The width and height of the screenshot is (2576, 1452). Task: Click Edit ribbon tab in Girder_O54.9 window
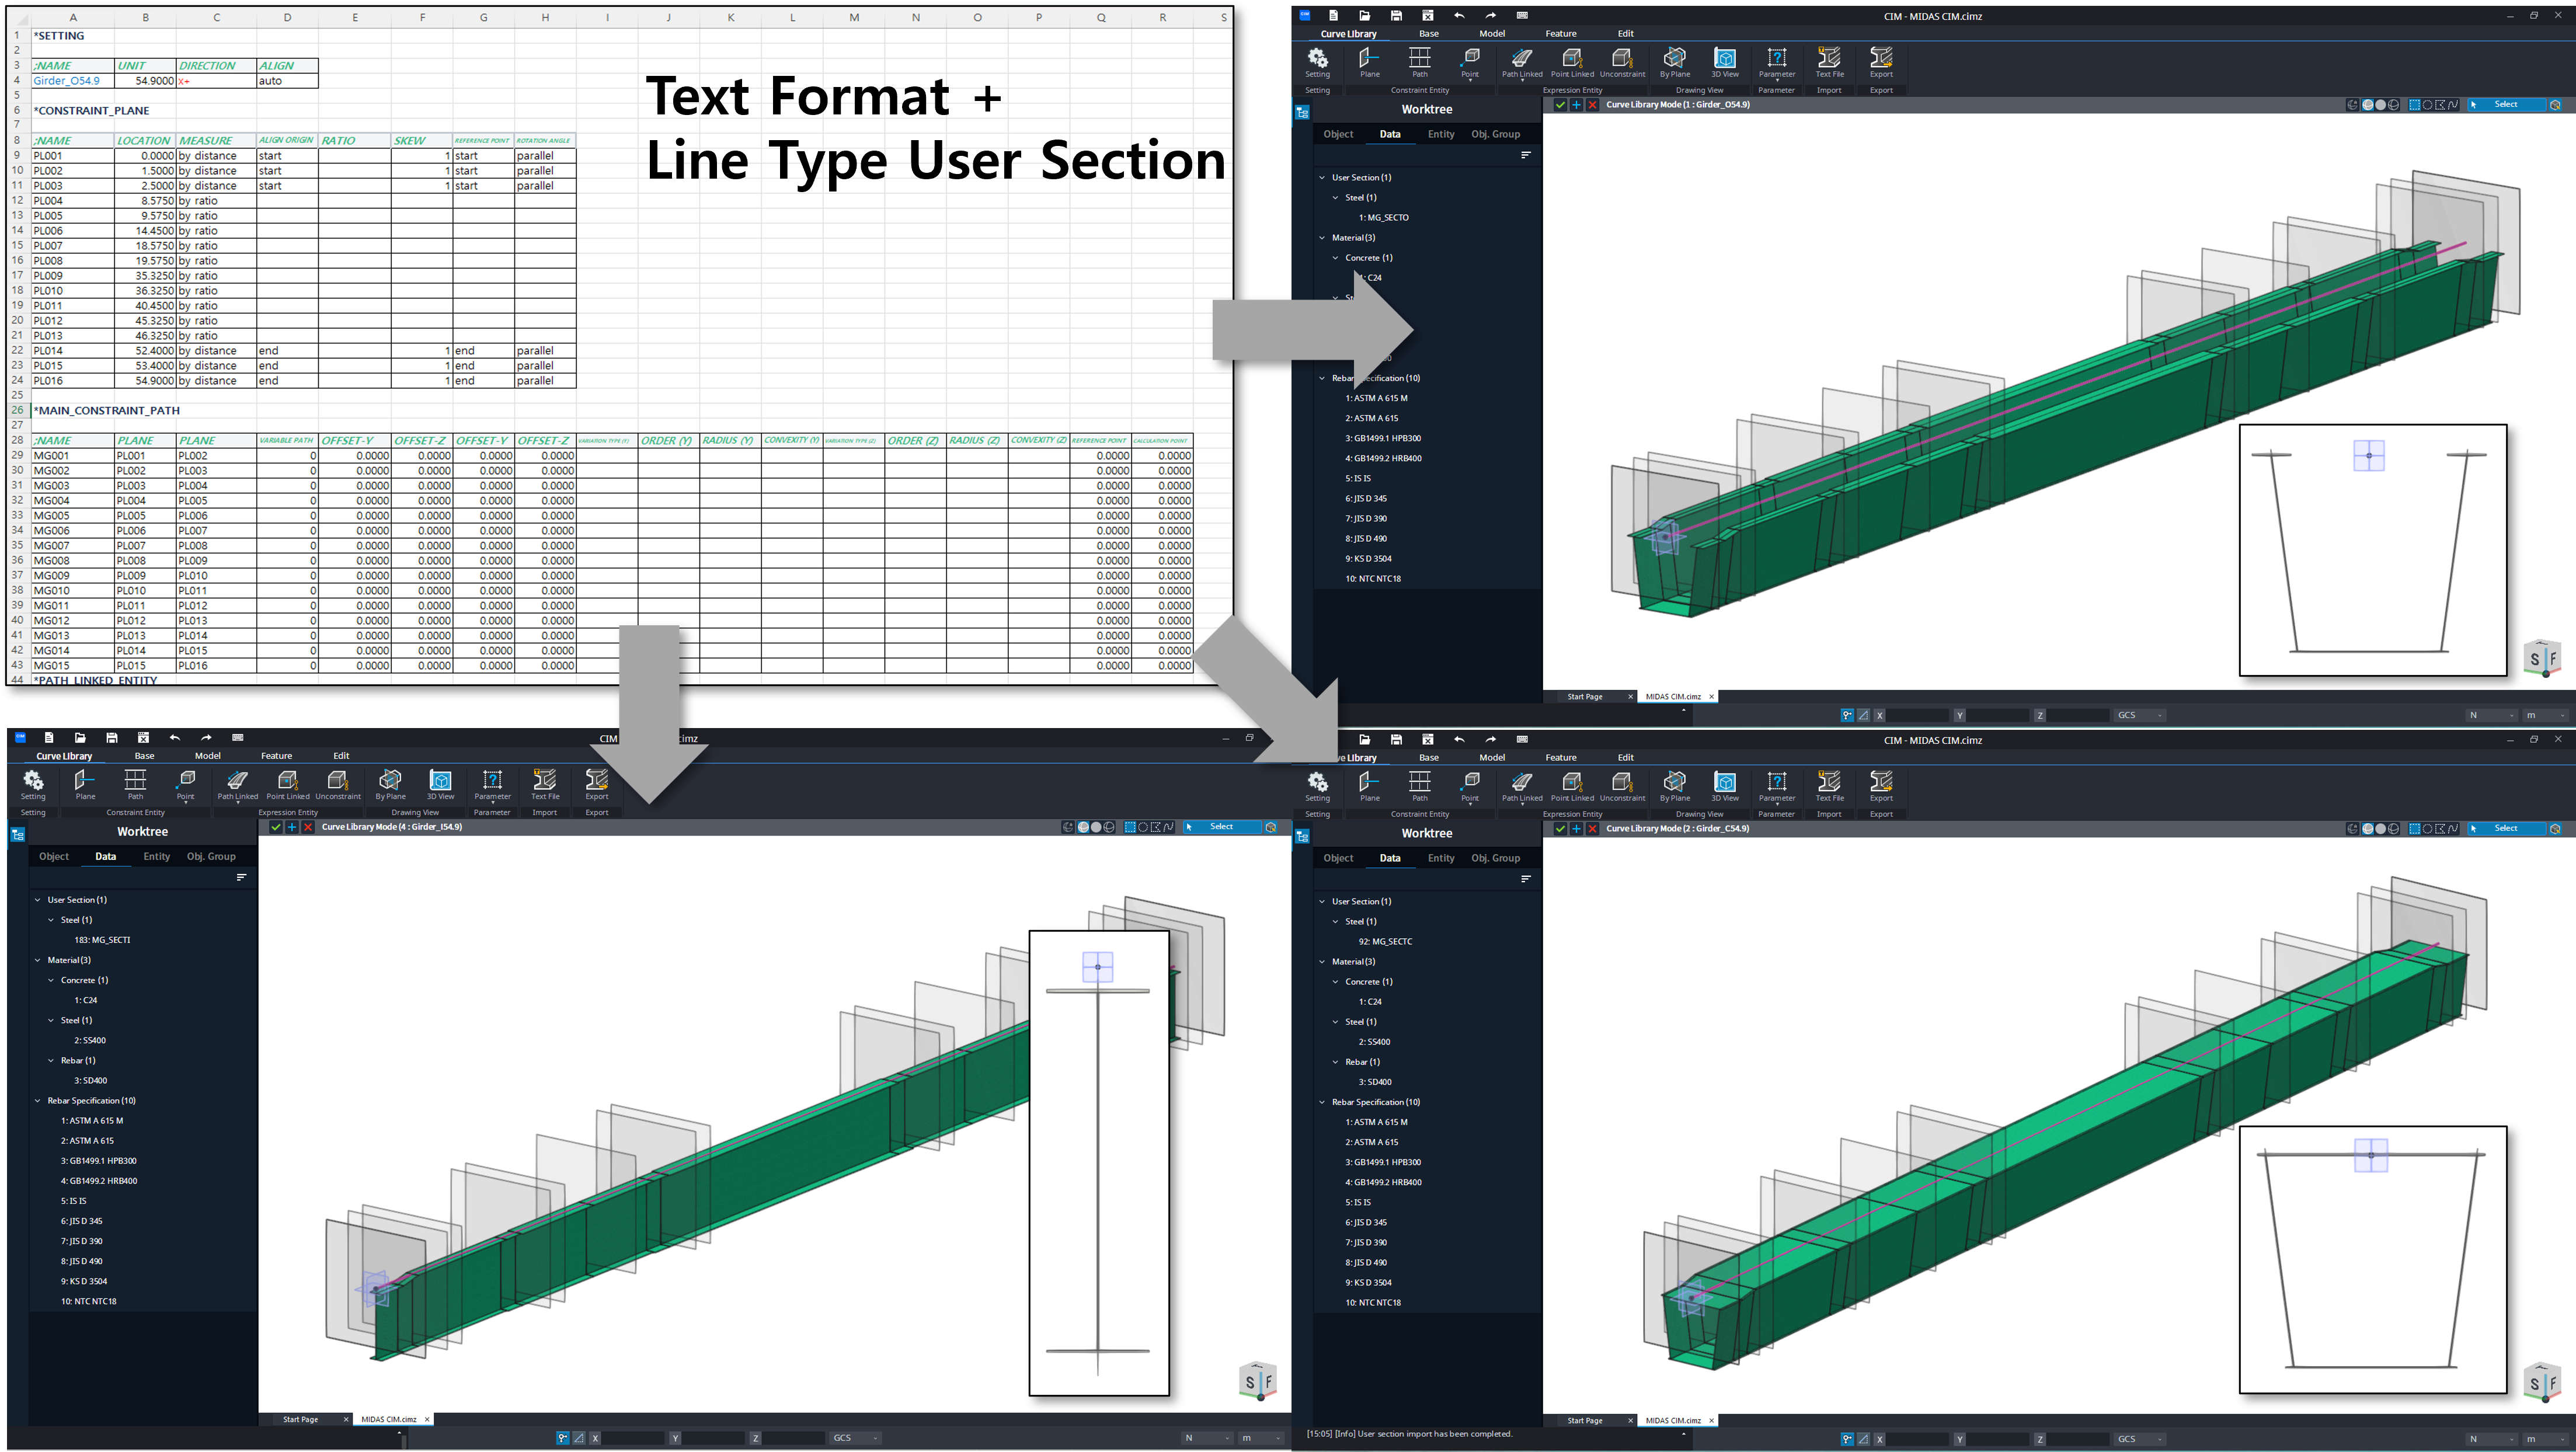click(x=1626, y=33)
